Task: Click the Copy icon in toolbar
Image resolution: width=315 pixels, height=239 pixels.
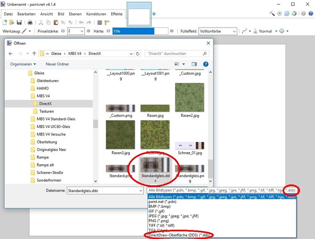Action: click(48, 23)
